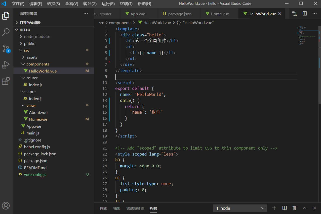Collapse the views folder
This screenshot has width=321, height=214.
click(x=54, y=106)
